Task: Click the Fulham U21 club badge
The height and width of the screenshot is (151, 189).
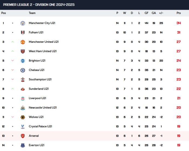Action: (23, 33)
